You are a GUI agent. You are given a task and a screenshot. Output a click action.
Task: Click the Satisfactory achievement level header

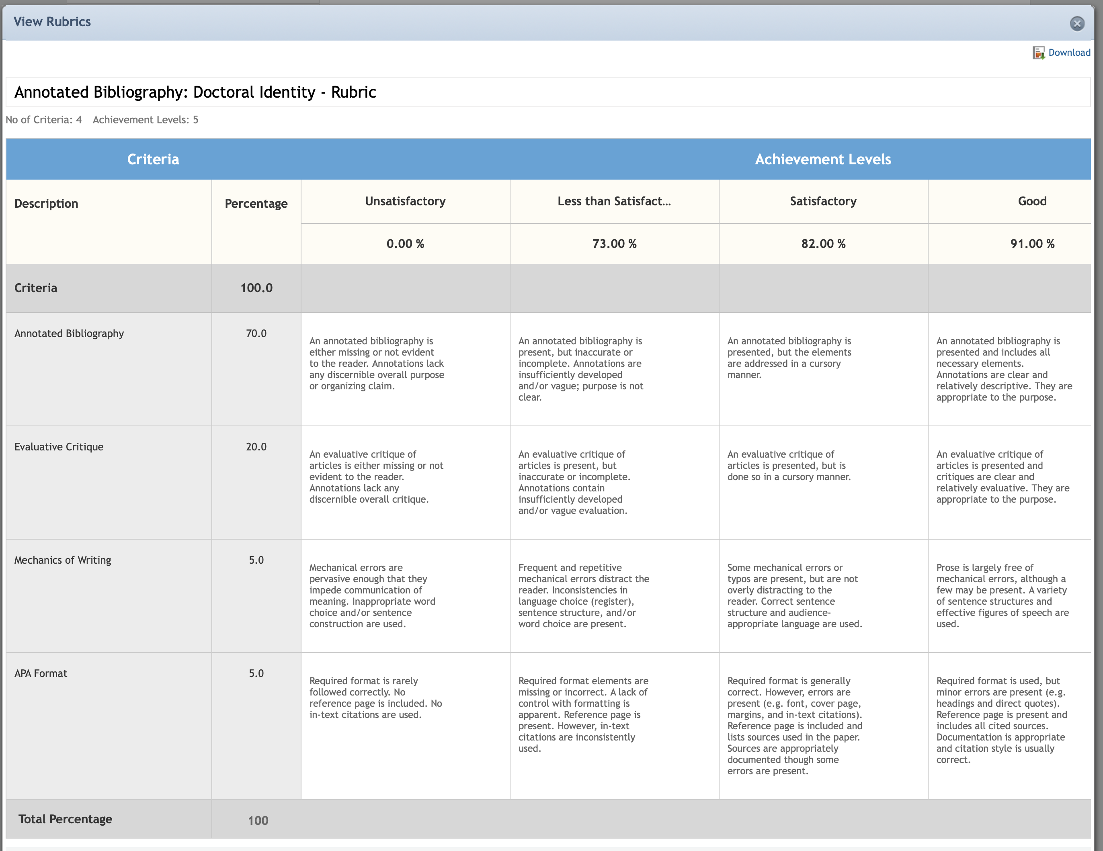[x=823, y=201]
